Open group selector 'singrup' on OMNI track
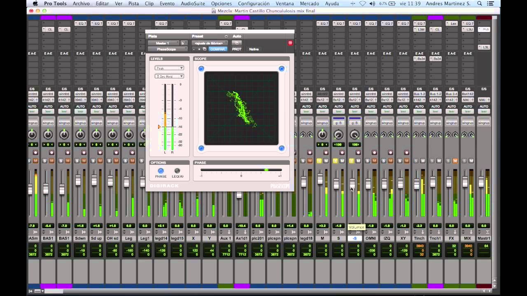The image size is (527, 296). (x=371, y=123)
